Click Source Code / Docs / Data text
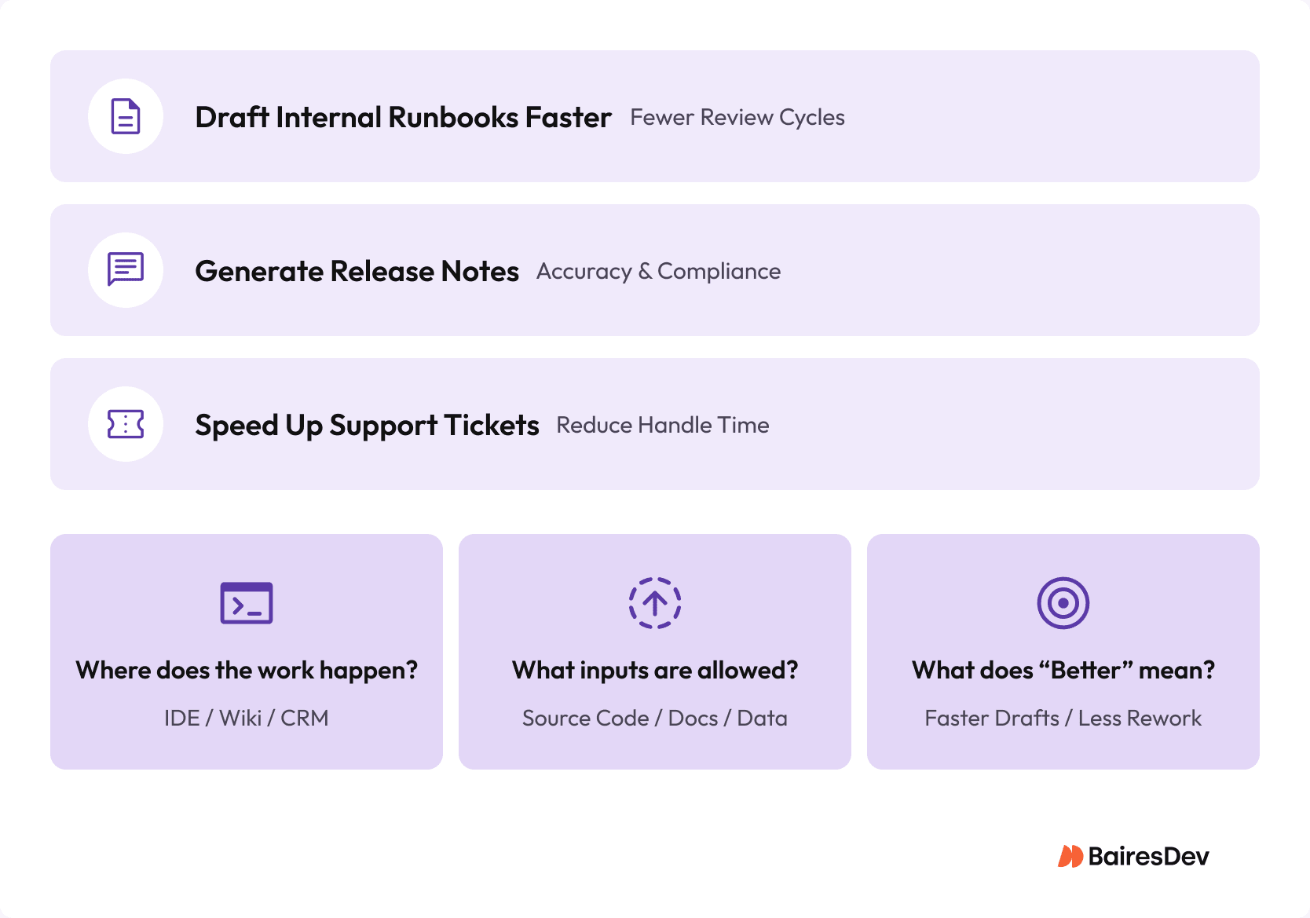The height and width of the screenshot is (918, 1310). 655,718
